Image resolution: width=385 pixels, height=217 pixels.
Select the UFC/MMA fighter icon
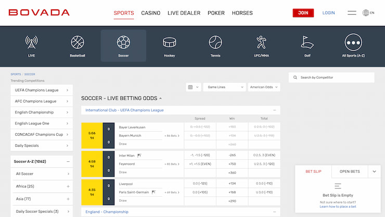(261, 42)
